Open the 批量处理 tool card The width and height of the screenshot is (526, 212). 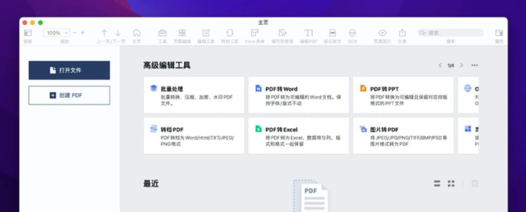point(194,95)
